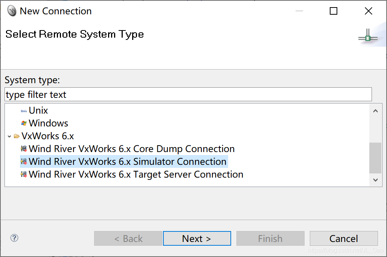Click the system type list scrollbar thumb
The image size is (387, 257).
(375, 158)
